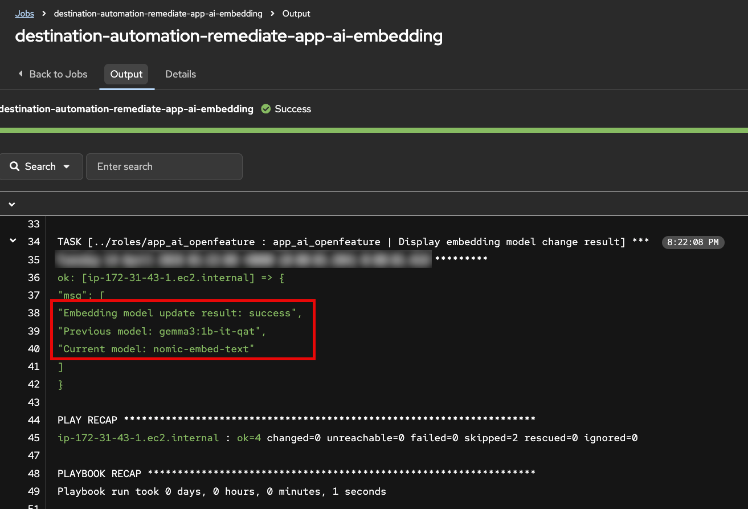This screenshot has height=509, width=748.
Task: Click the Playbook run took duration line
Action: point(222,491)
